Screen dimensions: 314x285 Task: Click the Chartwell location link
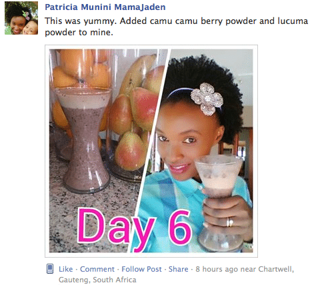pyautogui.click(x=276, y=269)
